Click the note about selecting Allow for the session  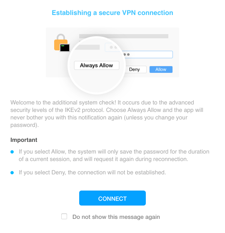(114, 155)
